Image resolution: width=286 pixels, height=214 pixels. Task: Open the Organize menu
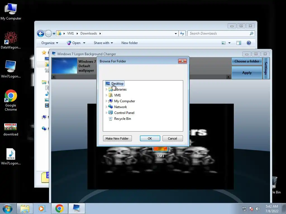[50, 43]
